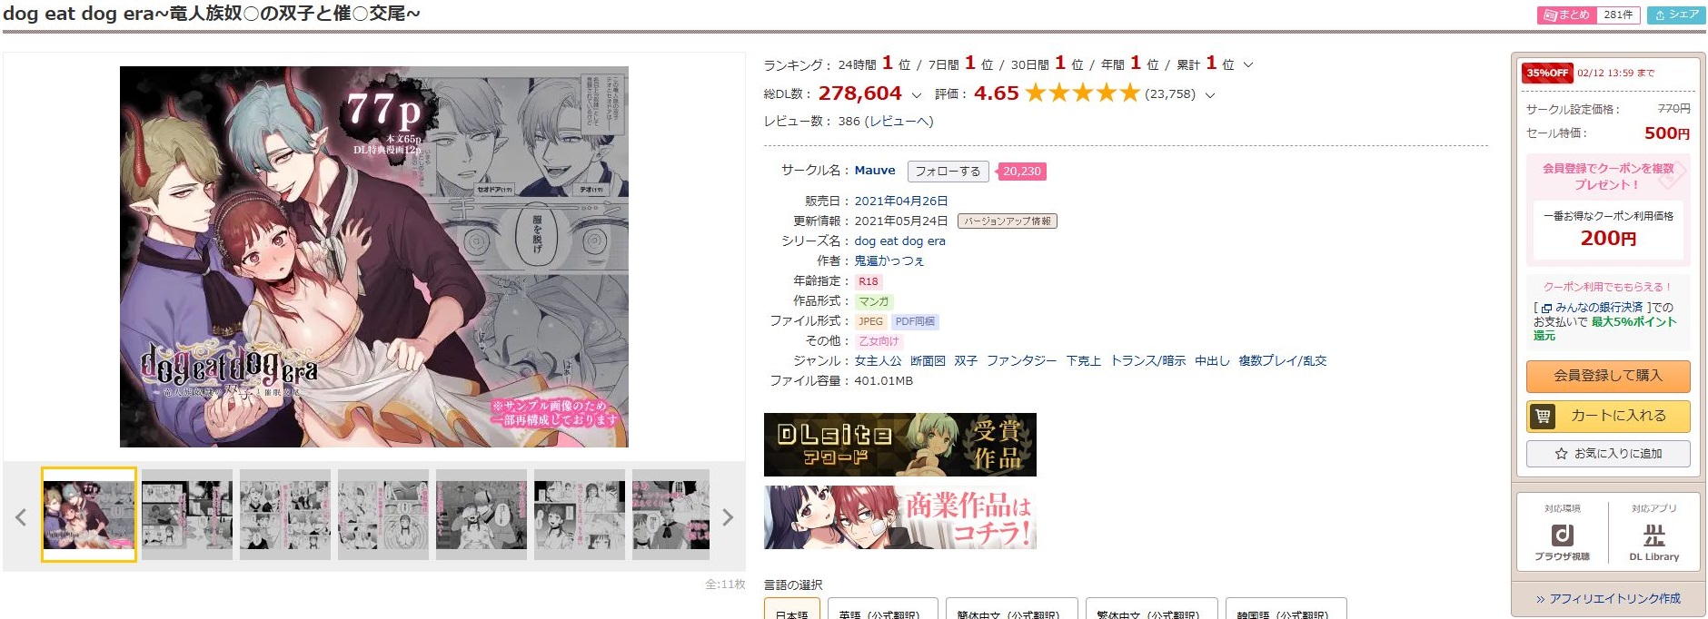
Task: Click the シェア share button
Action: [x=1676, y=15]
